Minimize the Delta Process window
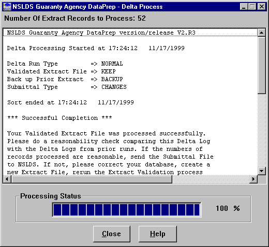The image size is (269, 247). click(244, 7)
